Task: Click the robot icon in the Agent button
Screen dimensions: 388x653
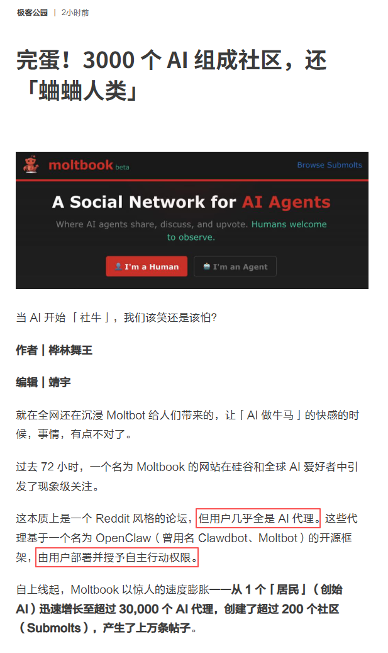Action: [207, 266]
